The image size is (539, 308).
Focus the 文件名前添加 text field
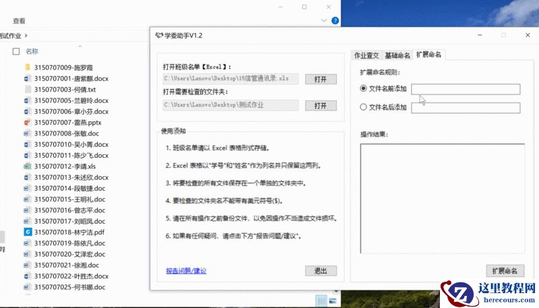(466, 89)
